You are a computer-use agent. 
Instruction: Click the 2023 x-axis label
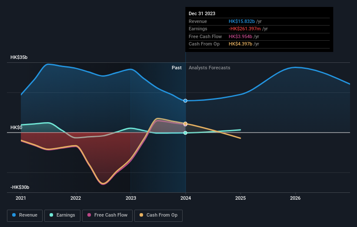(x=131, y=198)
